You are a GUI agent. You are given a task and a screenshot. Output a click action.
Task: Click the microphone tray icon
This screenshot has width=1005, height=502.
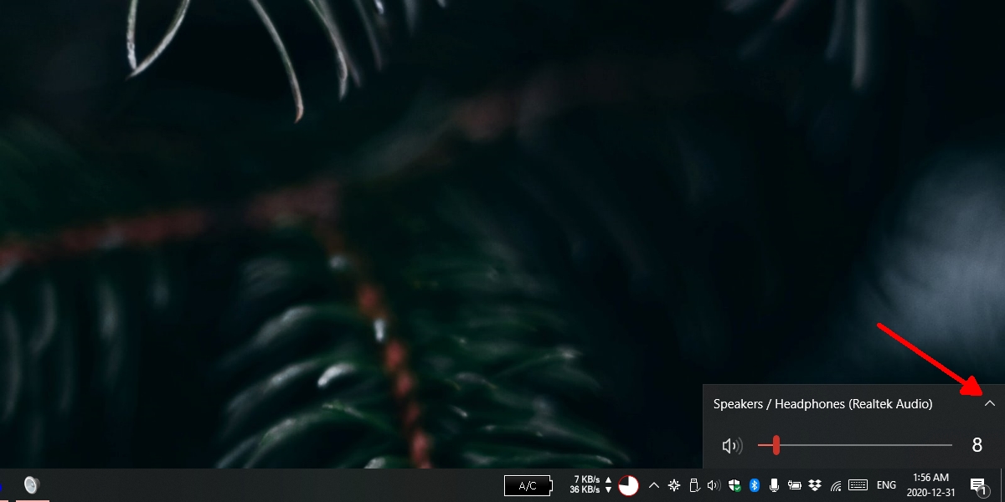tap(774, 485)
